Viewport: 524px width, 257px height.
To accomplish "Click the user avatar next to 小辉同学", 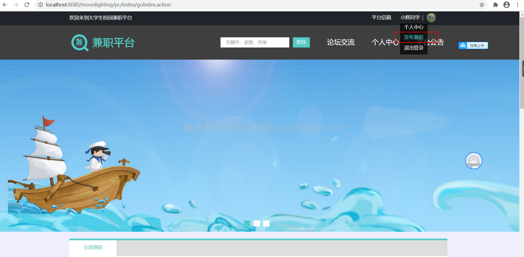I will [x=431, y=18].
